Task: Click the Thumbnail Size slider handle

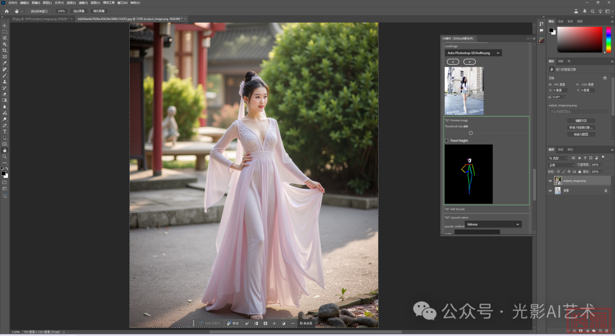Action: point(471,133)
